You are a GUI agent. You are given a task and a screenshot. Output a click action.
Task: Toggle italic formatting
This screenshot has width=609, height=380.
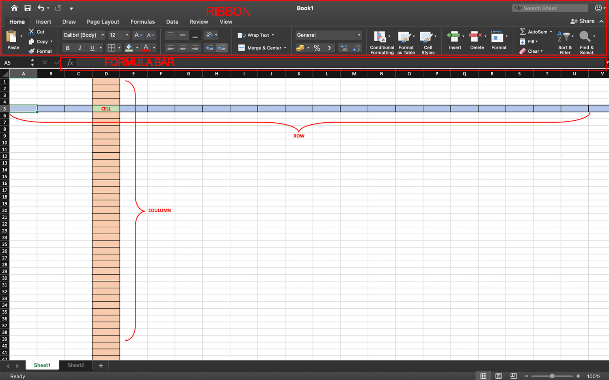pyautogui.click(x=80, y=48)
